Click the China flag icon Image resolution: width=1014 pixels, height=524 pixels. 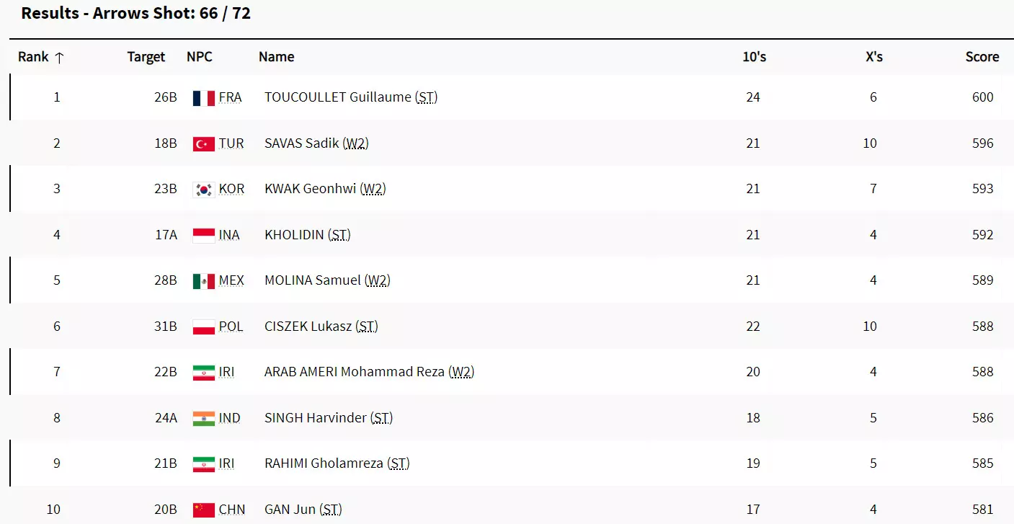coord(204,510)
